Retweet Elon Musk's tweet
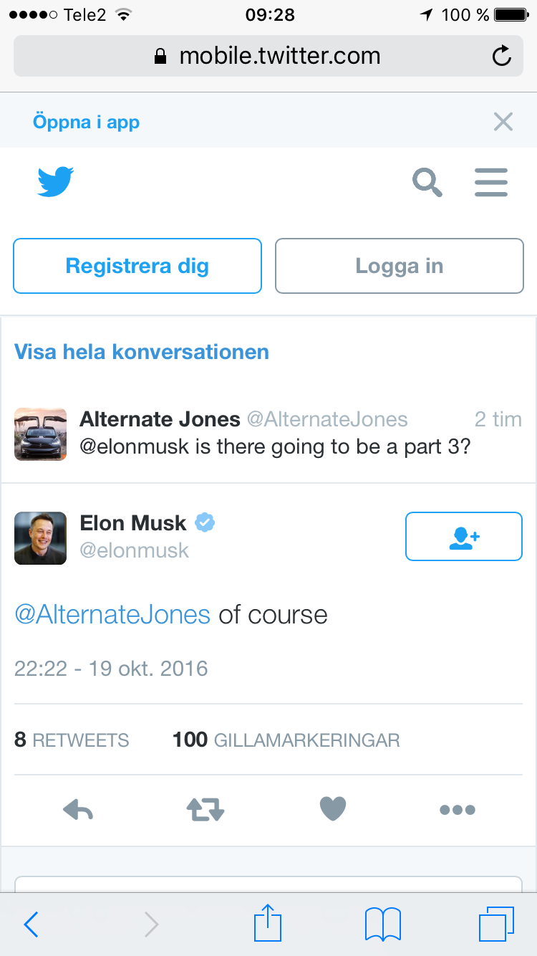Screen dimensions: 537x956 (205, 810)
